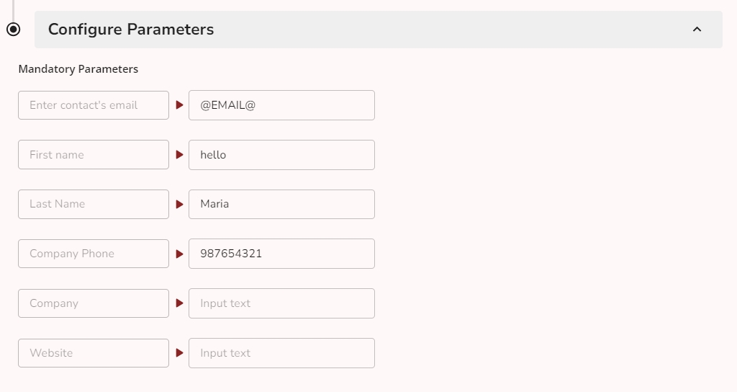737x392 pixels.
Task: Click the arrow icon beside Company field
Action: tap(179, 303)
